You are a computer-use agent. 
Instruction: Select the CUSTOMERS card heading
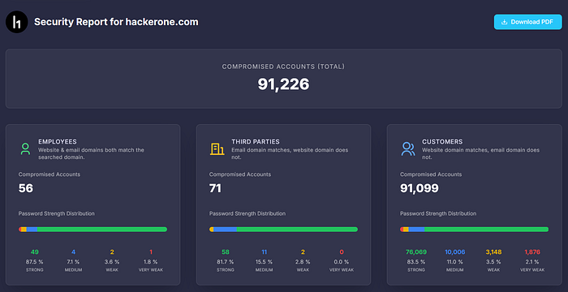442,142
